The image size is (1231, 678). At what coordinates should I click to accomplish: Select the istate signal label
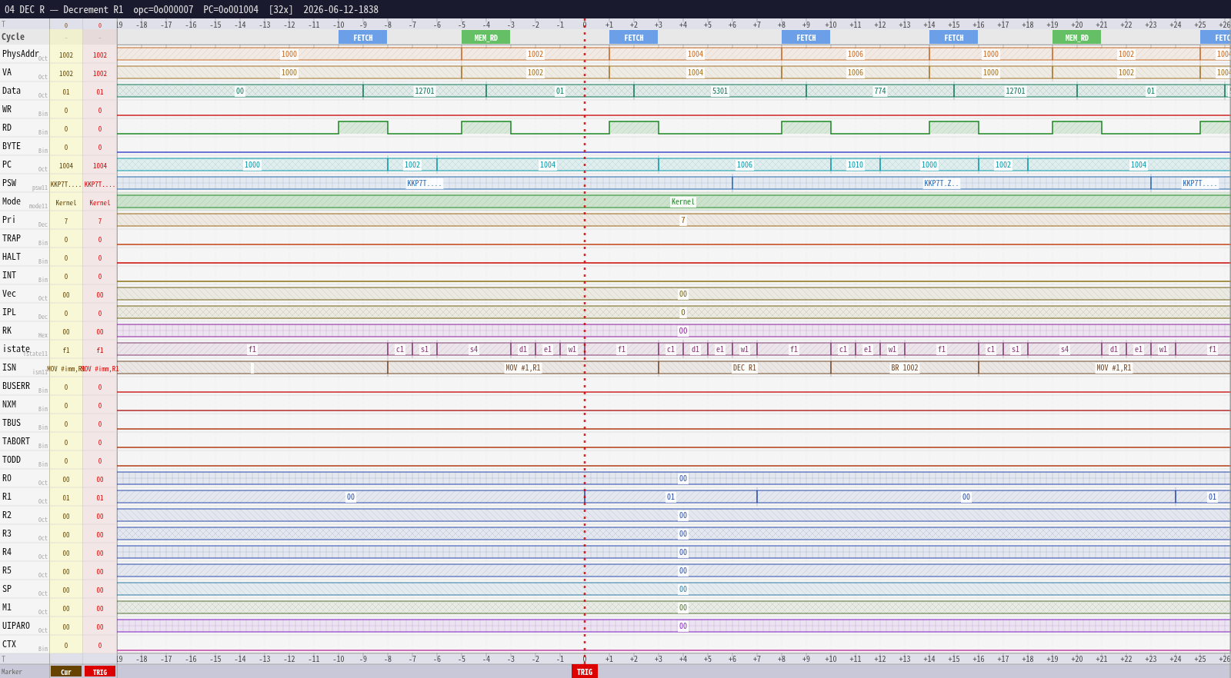16,349
